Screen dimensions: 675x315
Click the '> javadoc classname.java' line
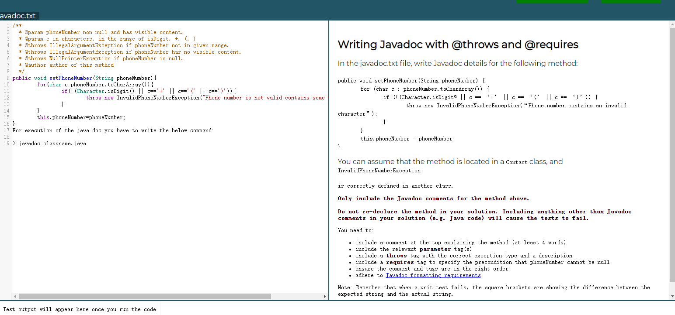pyautogui.click(x=49, y=144)
